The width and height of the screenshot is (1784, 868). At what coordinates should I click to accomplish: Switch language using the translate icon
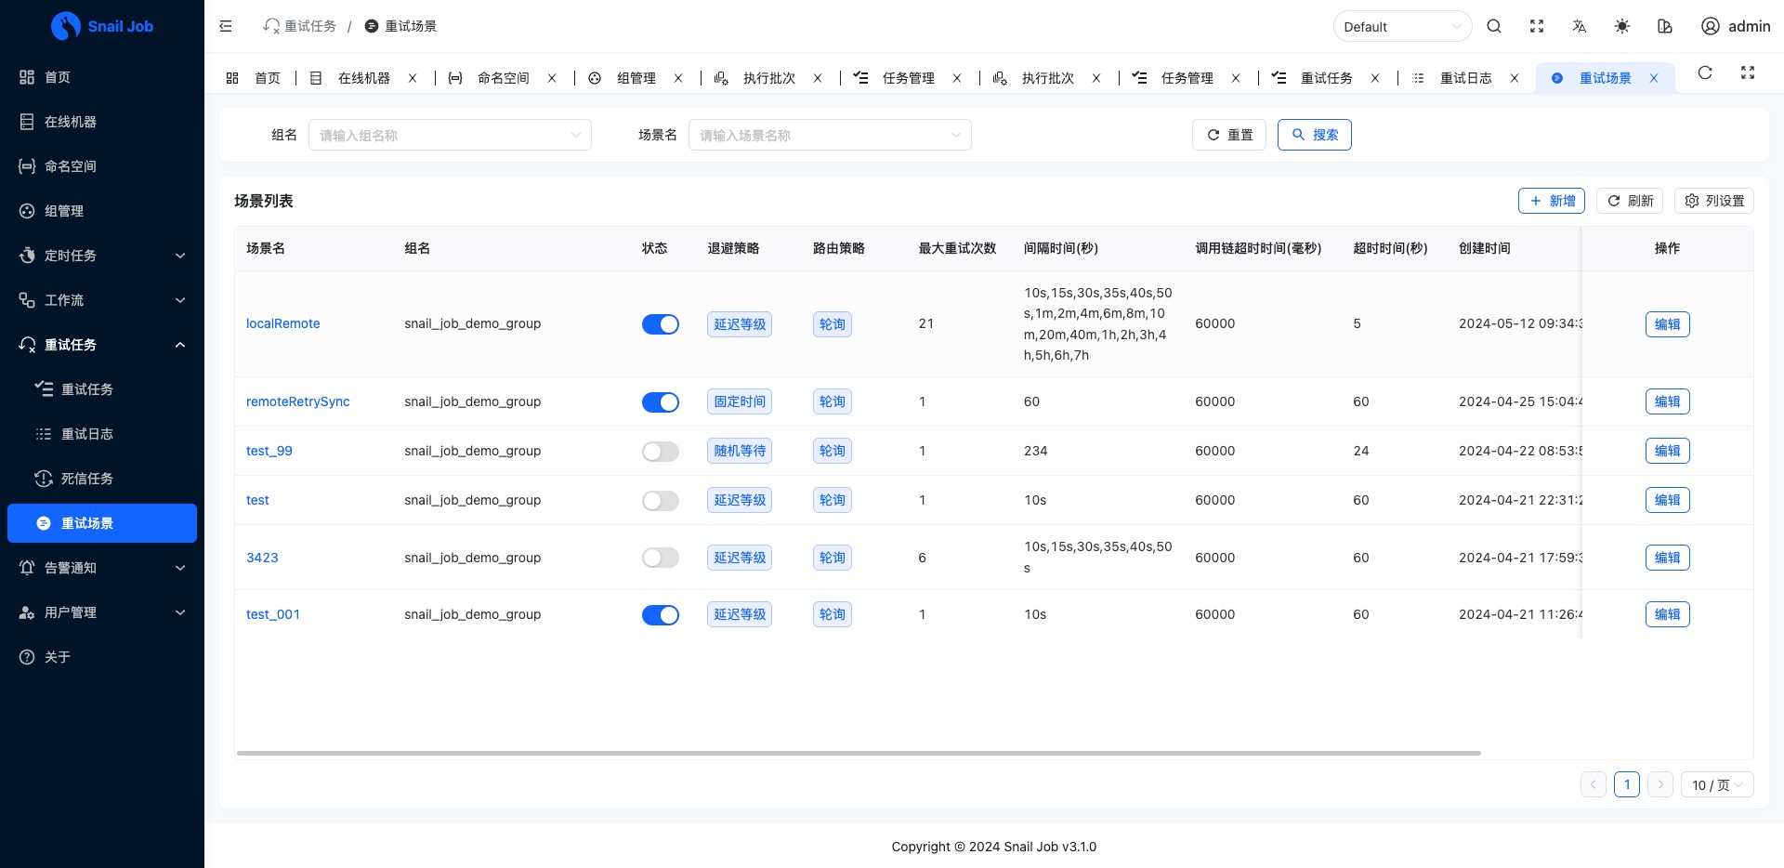1580,26
